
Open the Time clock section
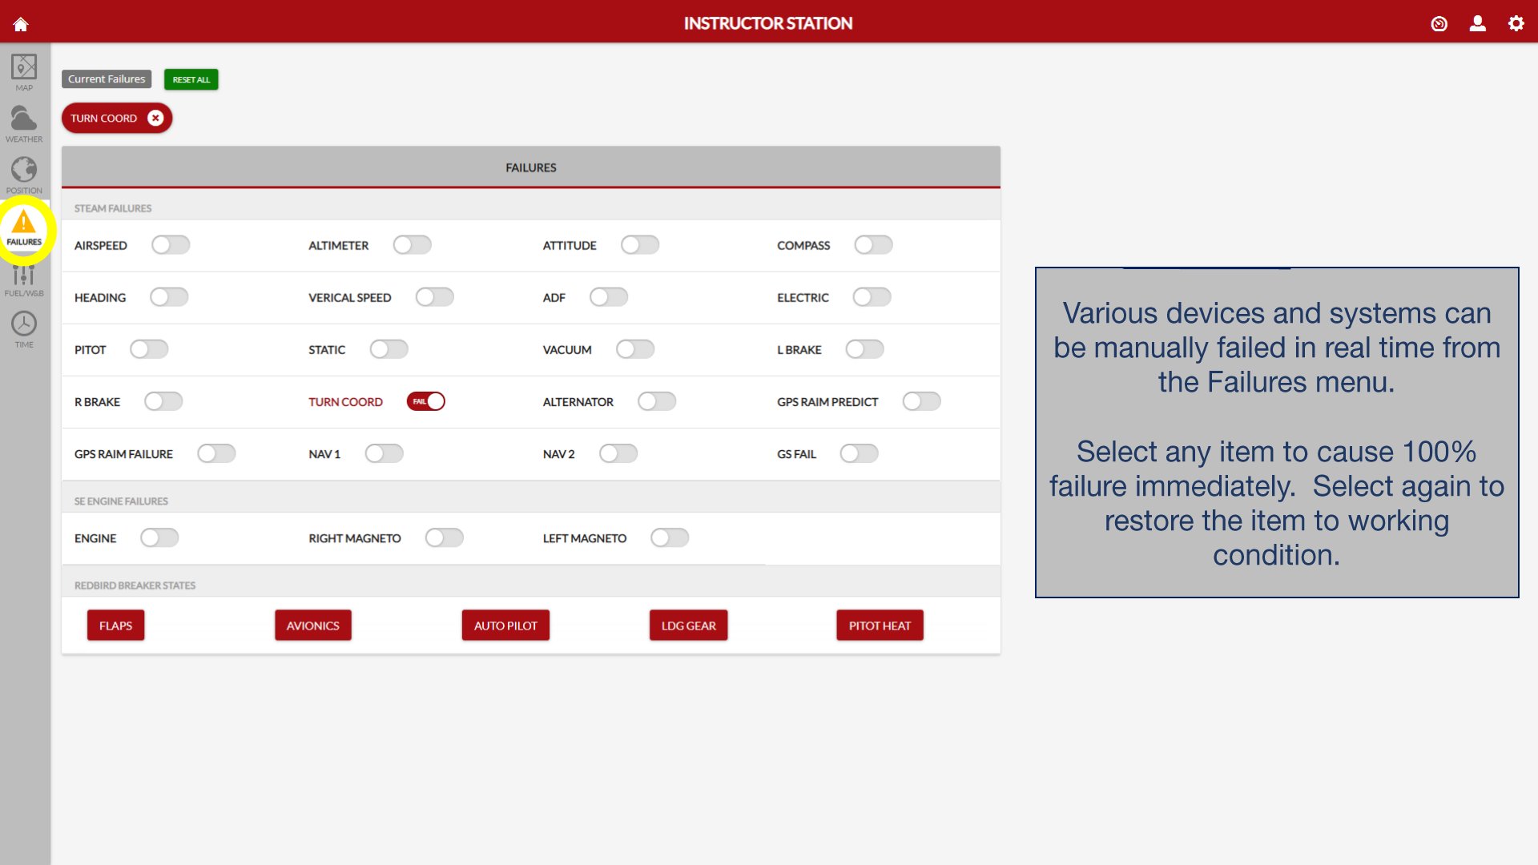[x=24, y=330]
